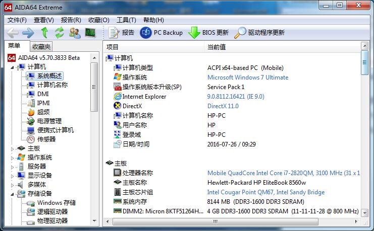Select 超频 overclock item in tree
374x231 pixels.
[43, 112]
